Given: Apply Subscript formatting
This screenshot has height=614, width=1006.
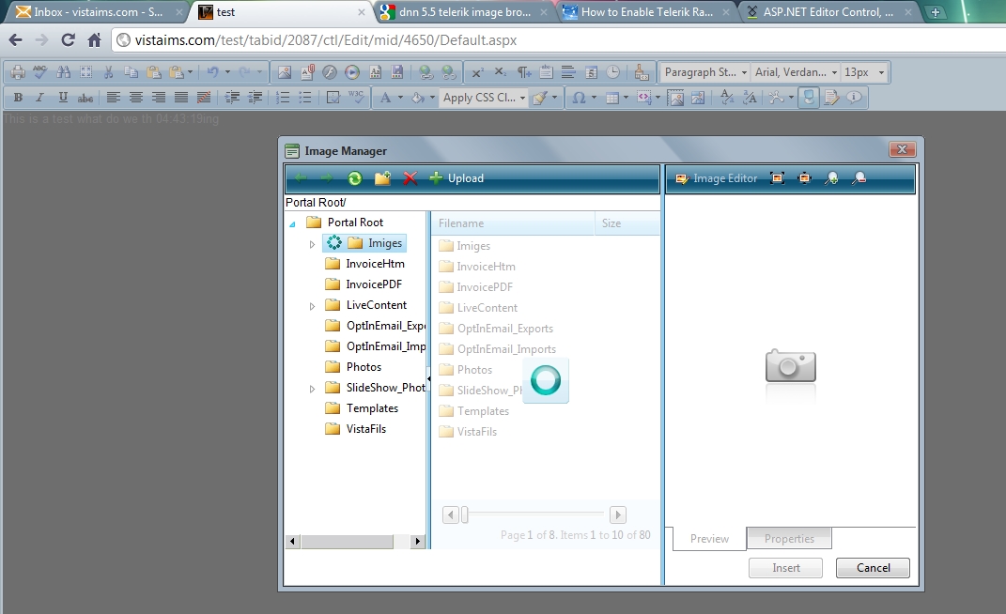Looking at the screenshot, I should [501, 72].
